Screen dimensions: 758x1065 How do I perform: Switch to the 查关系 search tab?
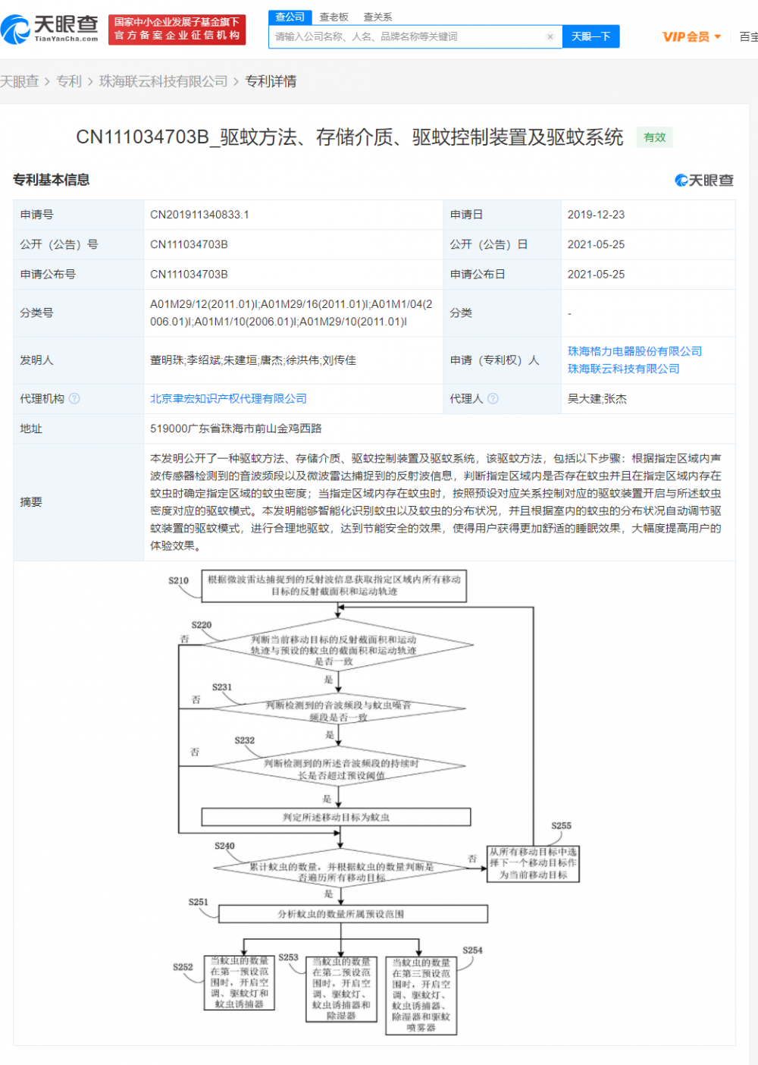[377, 17]
